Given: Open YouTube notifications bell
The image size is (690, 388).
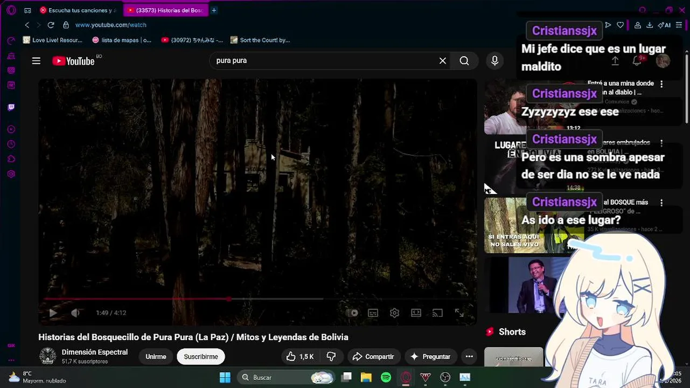Looking at the screenshot, I should [x=637, y=61].
